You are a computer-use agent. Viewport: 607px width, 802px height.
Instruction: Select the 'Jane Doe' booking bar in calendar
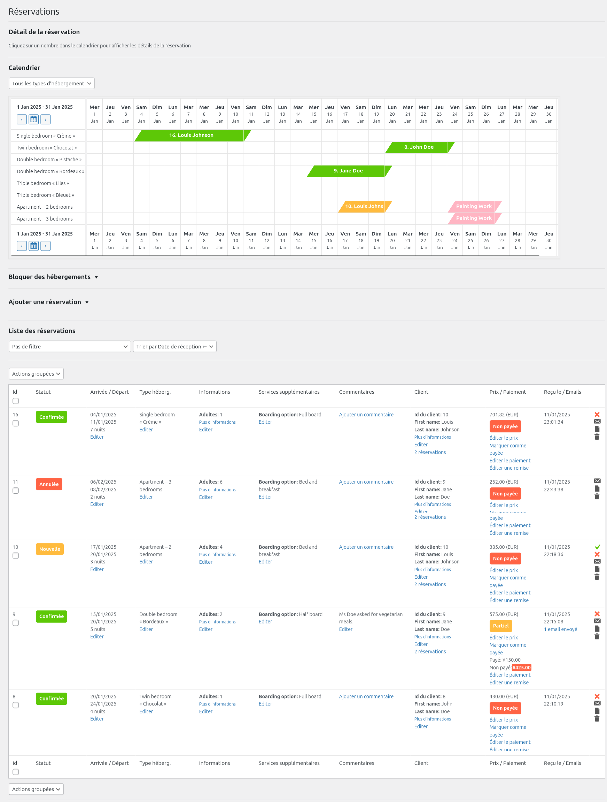(x=349, y=170)
